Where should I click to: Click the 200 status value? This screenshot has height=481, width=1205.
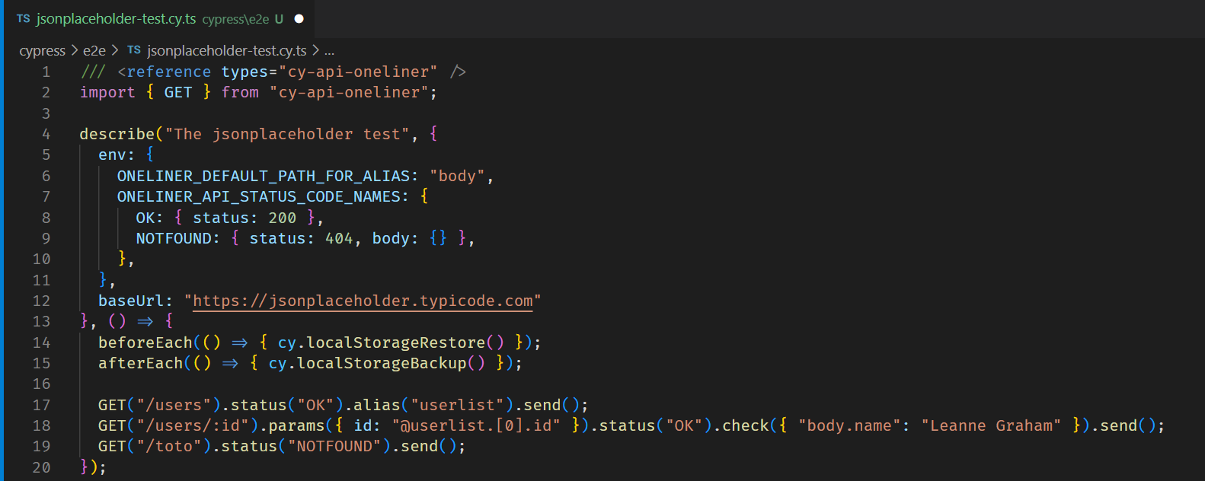pos(283,218)
